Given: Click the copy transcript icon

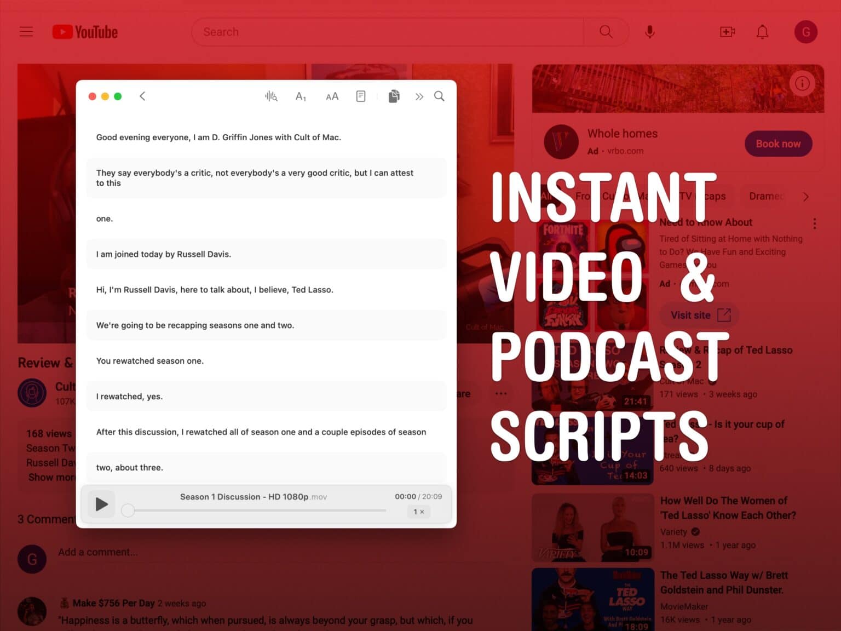Looking at the screenshot, I should pos(394,96).
